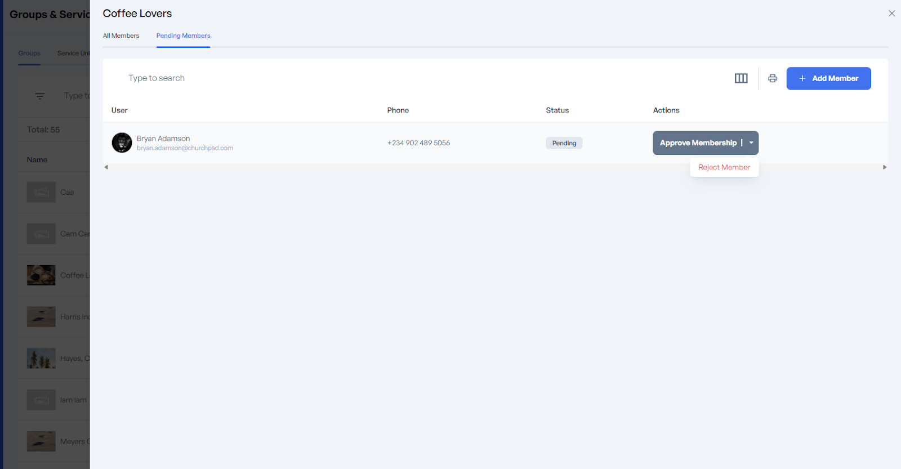Click the User column header

pyautogui.click(x=119, y=110)
